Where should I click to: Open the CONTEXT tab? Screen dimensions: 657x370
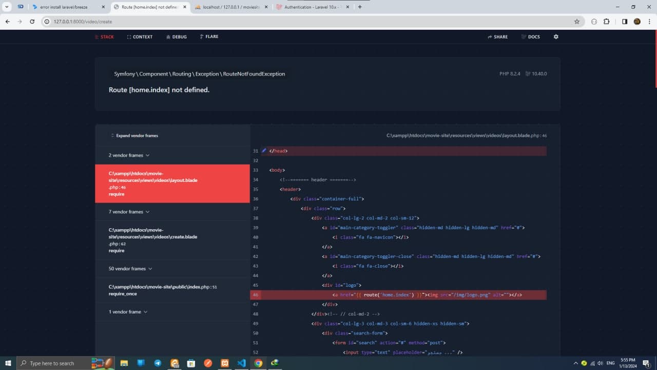tap(140, 37)
